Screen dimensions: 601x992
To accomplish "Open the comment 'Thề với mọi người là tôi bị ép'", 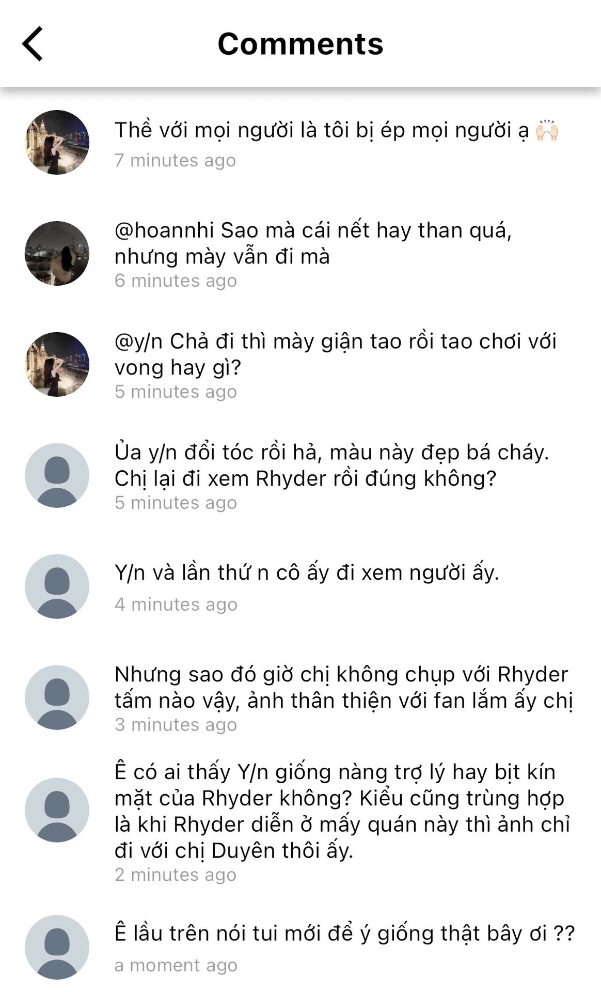I will 337,130.
